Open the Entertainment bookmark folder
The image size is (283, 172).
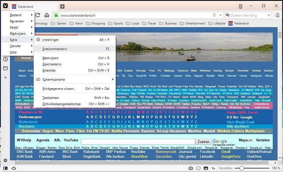point(192,23)
